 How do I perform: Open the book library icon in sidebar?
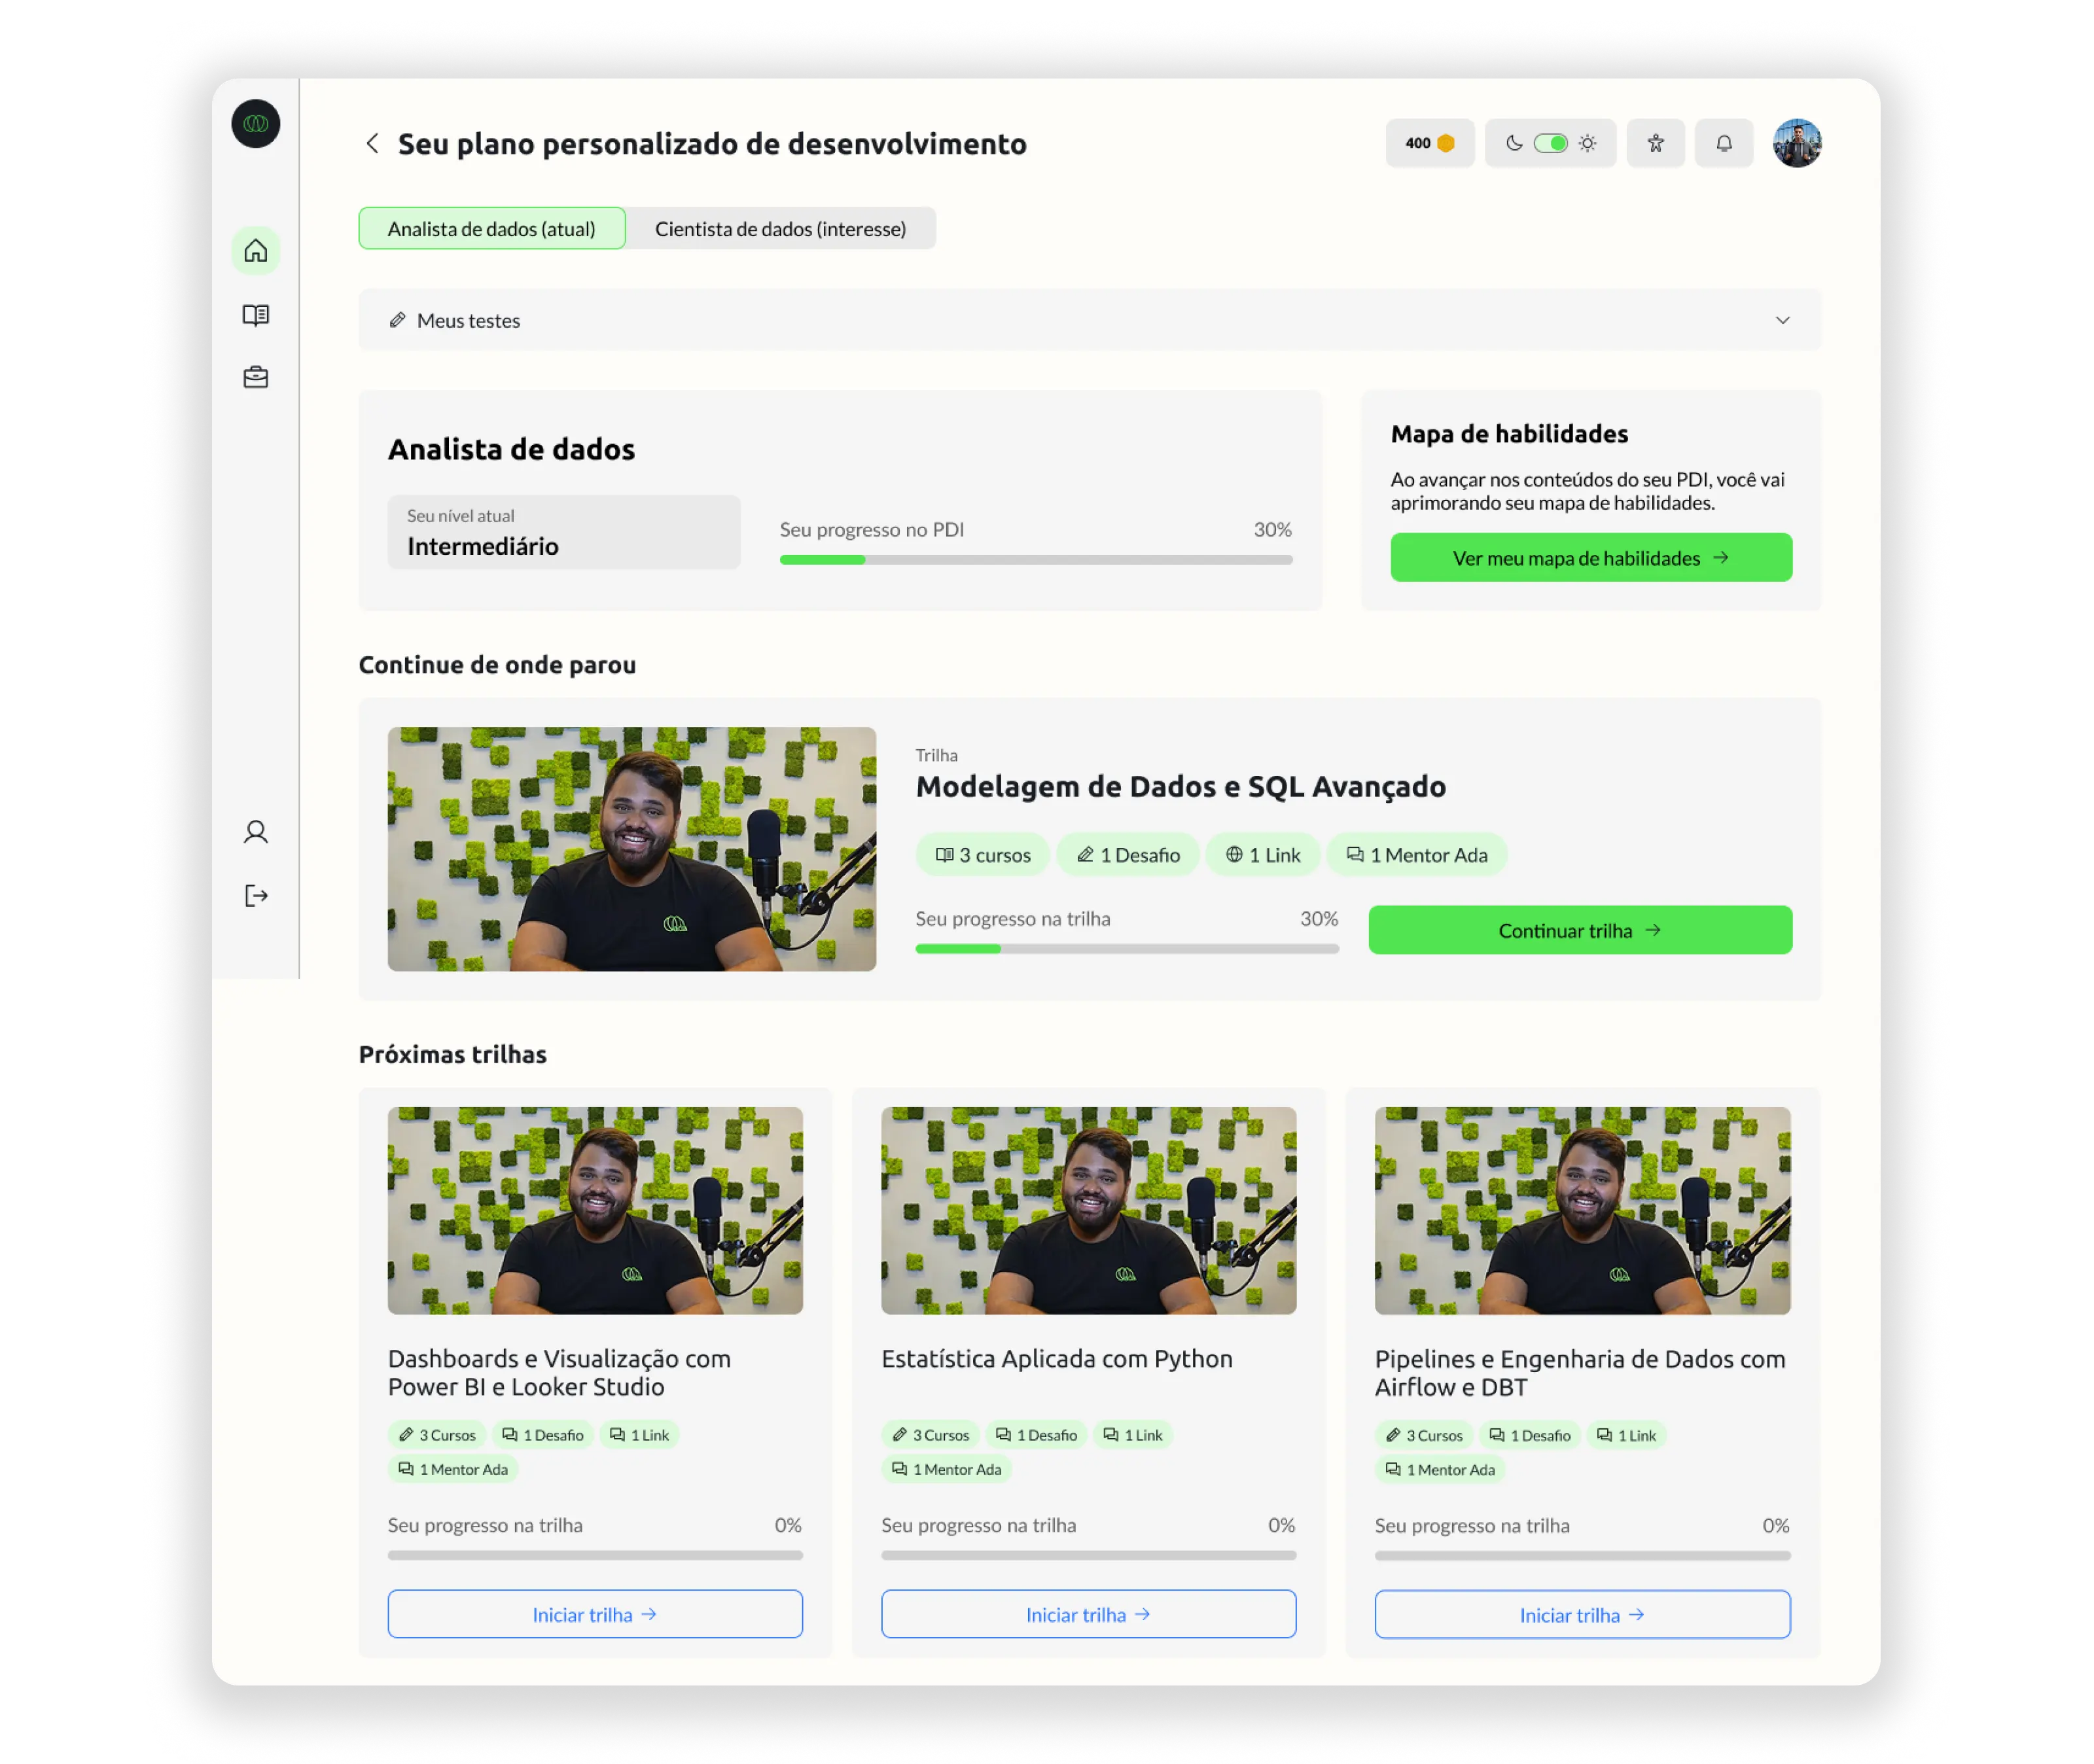click(x=256, y=315)
